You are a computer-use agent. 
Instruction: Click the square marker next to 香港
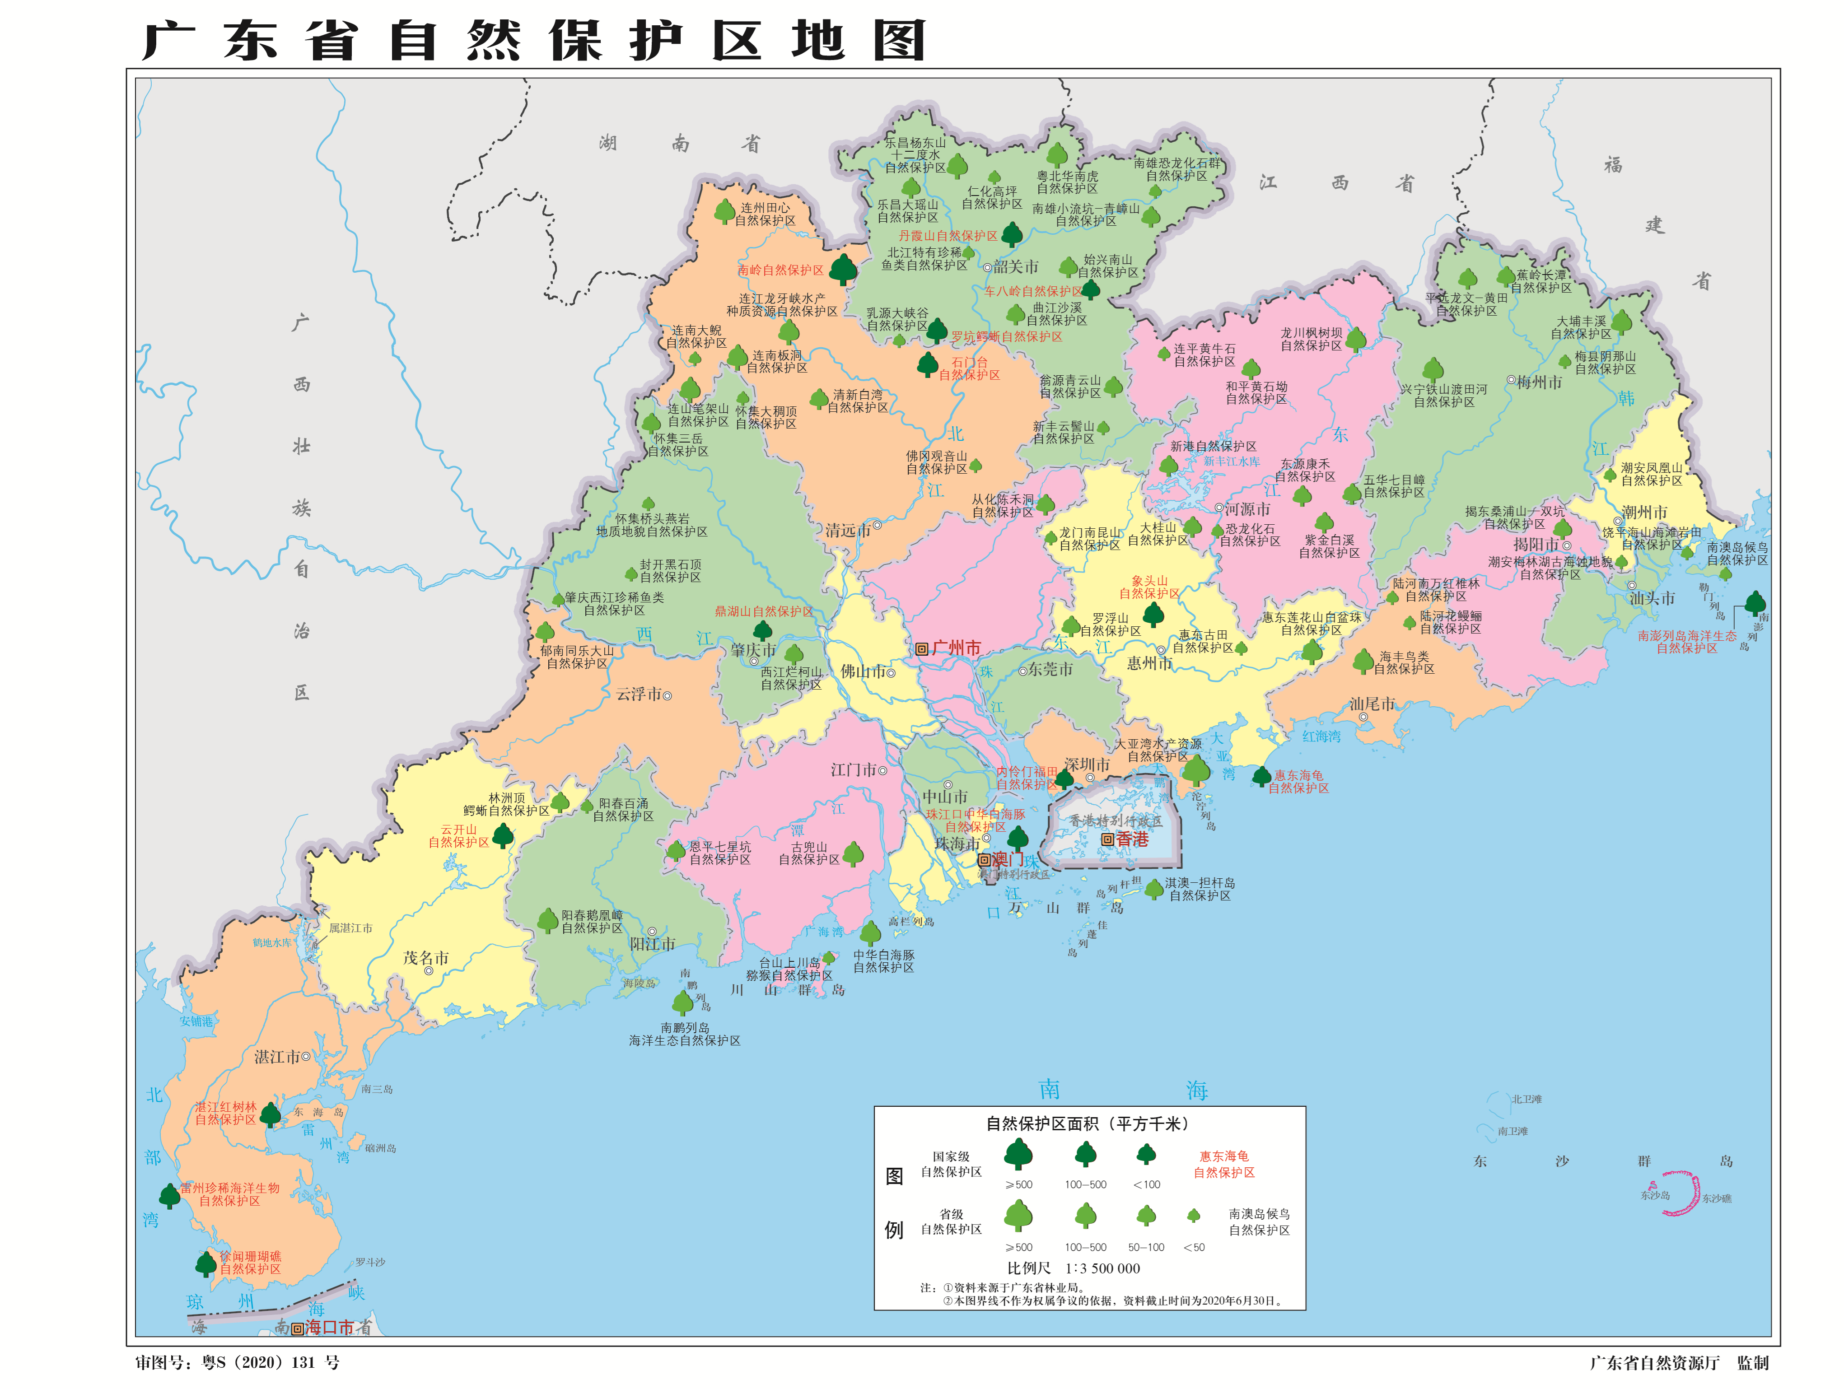pos(1107,839)
